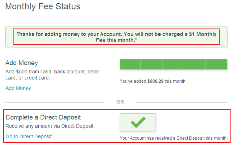Viewport: 234px width, 146px height.
Task: Click 'Receive any amount via Direct Deposit' text
Action: 50,126
